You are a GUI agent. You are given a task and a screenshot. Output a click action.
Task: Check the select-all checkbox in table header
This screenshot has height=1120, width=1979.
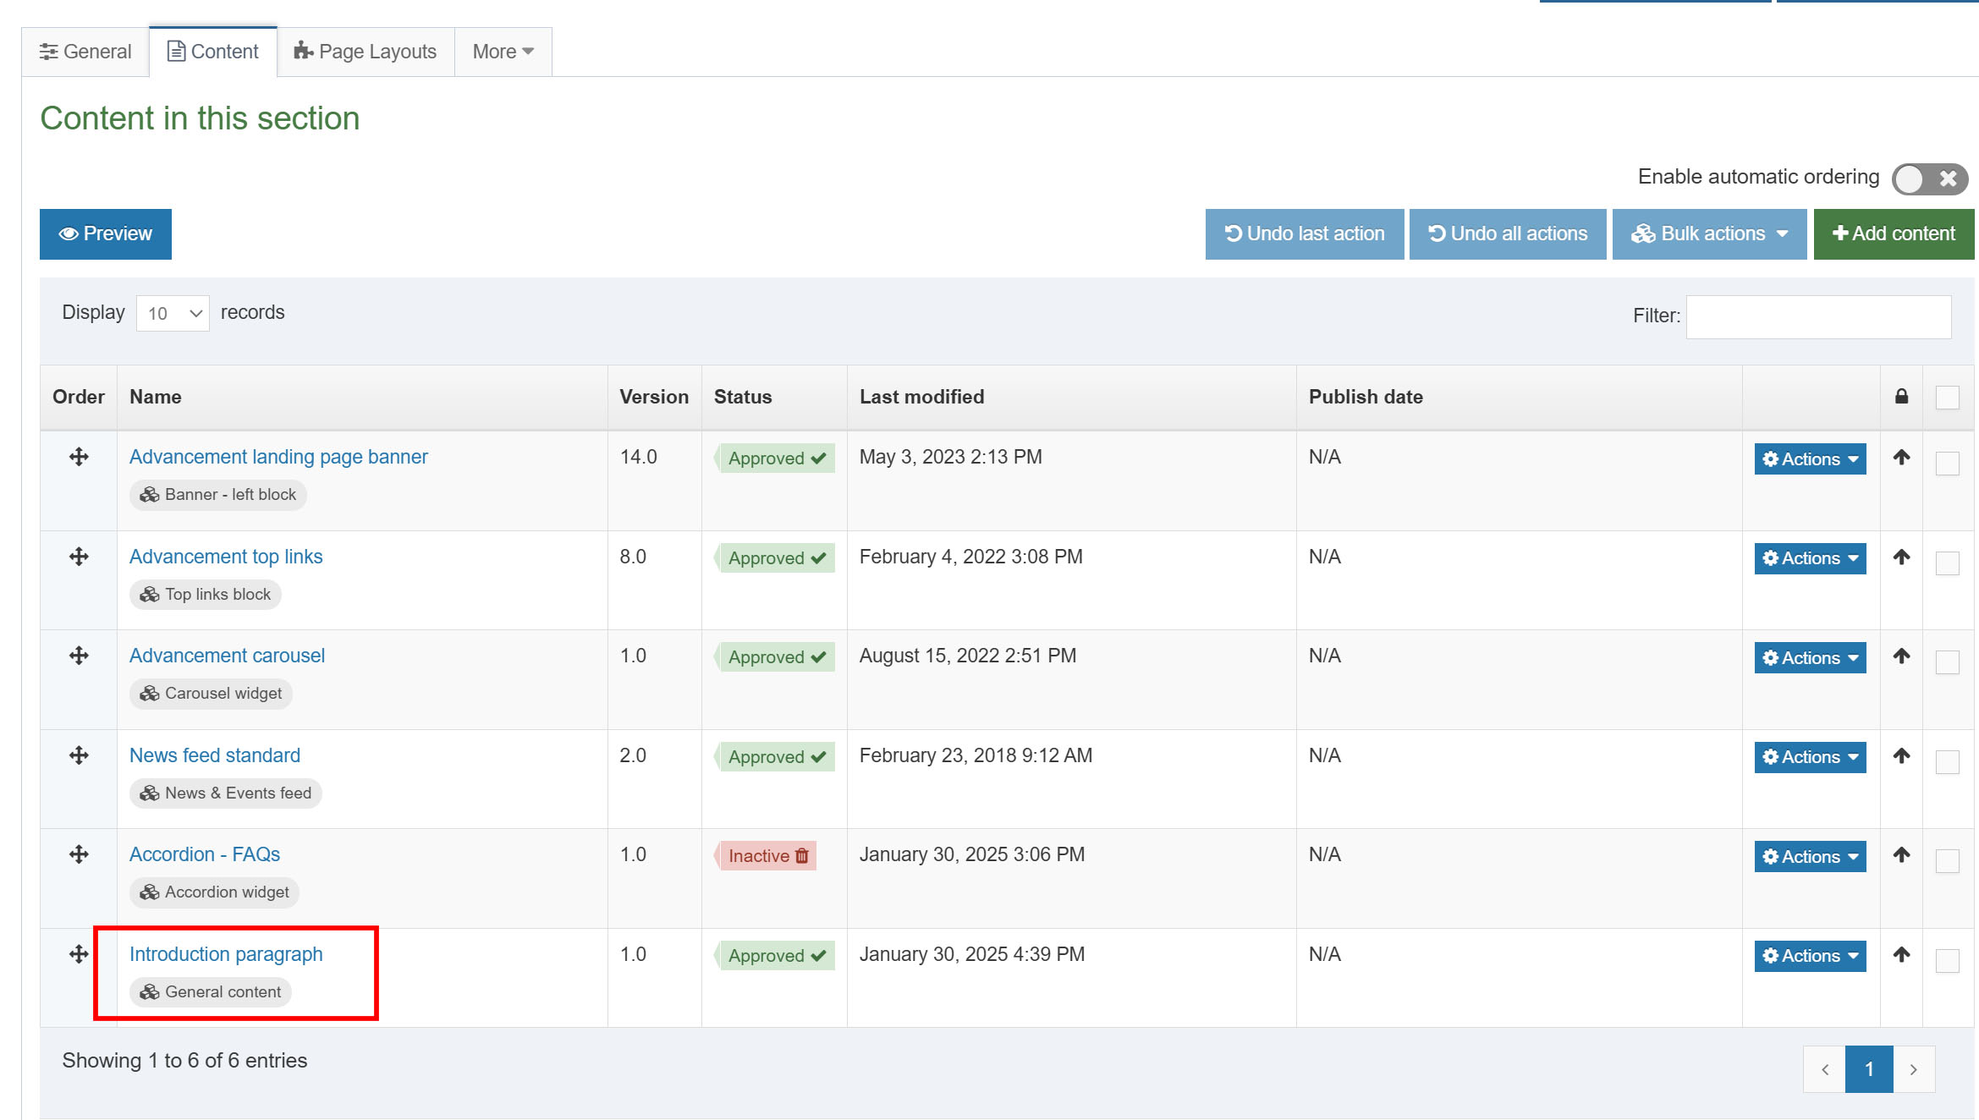(x=1947, y=398)
